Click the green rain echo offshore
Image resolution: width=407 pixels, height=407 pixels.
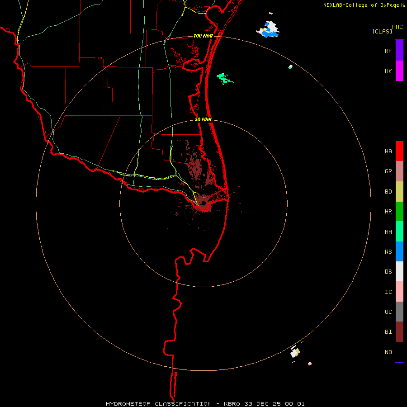click(224, 79)
